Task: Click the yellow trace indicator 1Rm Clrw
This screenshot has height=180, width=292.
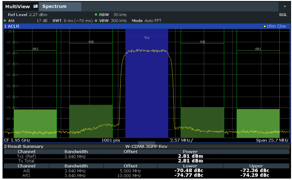Action: click(274, 26)
